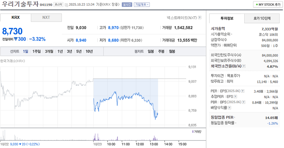Show the 월봉 candlestick chart
Image resolution: width=284 pixels, height=148 pixels.
pos(172,52)
